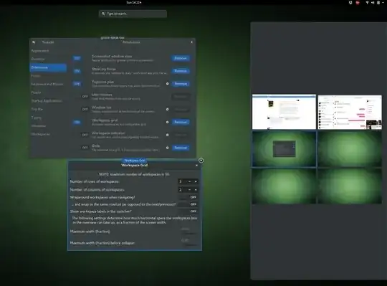Viewport: 387px width, 286px height.
Task: Click Remove in the last extension row
Action: click(181, 148)
